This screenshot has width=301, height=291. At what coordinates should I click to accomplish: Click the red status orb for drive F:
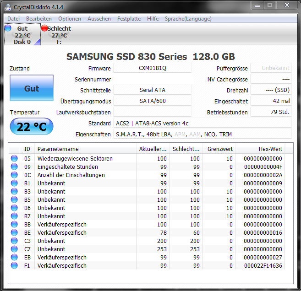pyautogui.click(x=44, y=28)
